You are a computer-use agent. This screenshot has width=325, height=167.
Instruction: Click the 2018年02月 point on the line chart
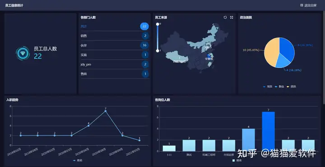[20, 135]
